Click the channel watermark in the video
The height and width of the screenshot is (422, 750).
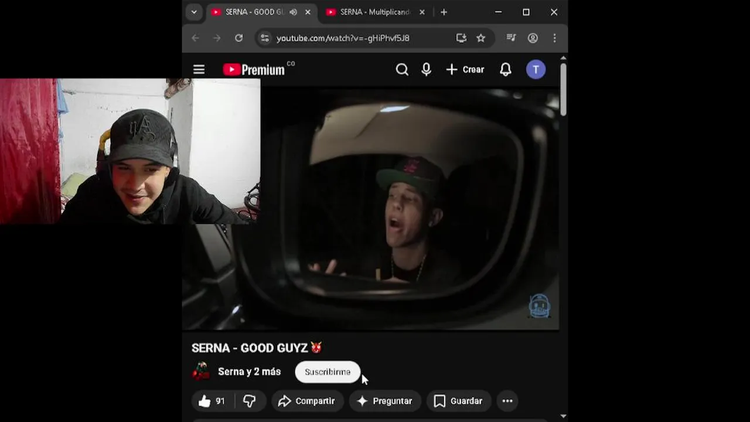click(x=539, y=306)
